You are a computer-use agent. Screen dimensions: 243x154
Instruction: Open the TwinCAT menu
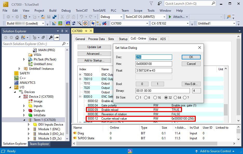82,11
